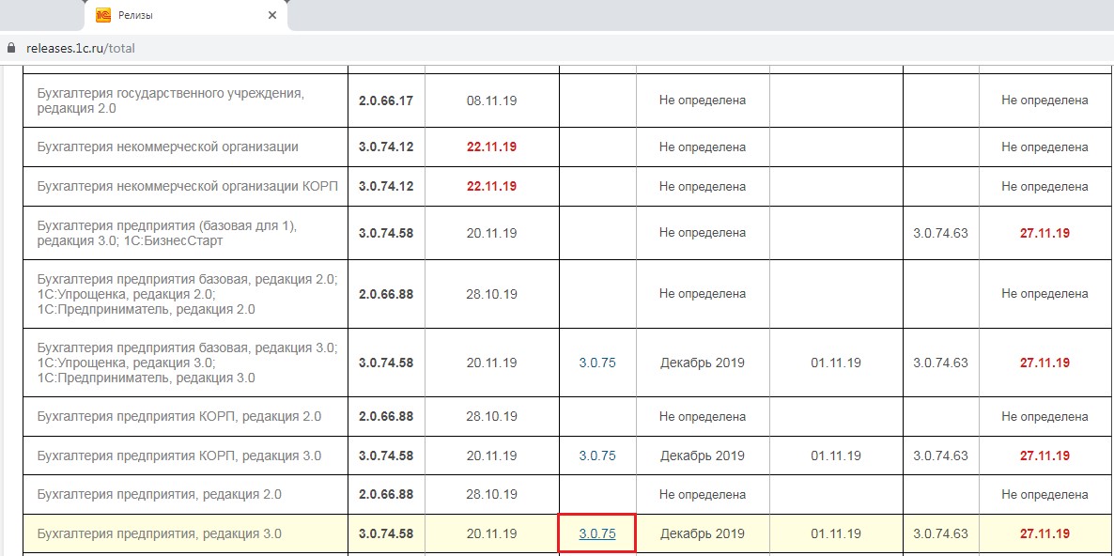Viewport: 1114px width, 556px height.
Task: Click red date 27.11.19 in the highlighted редакция 3.0 row
Action: pyautogui.click(x=1045, y=534)
